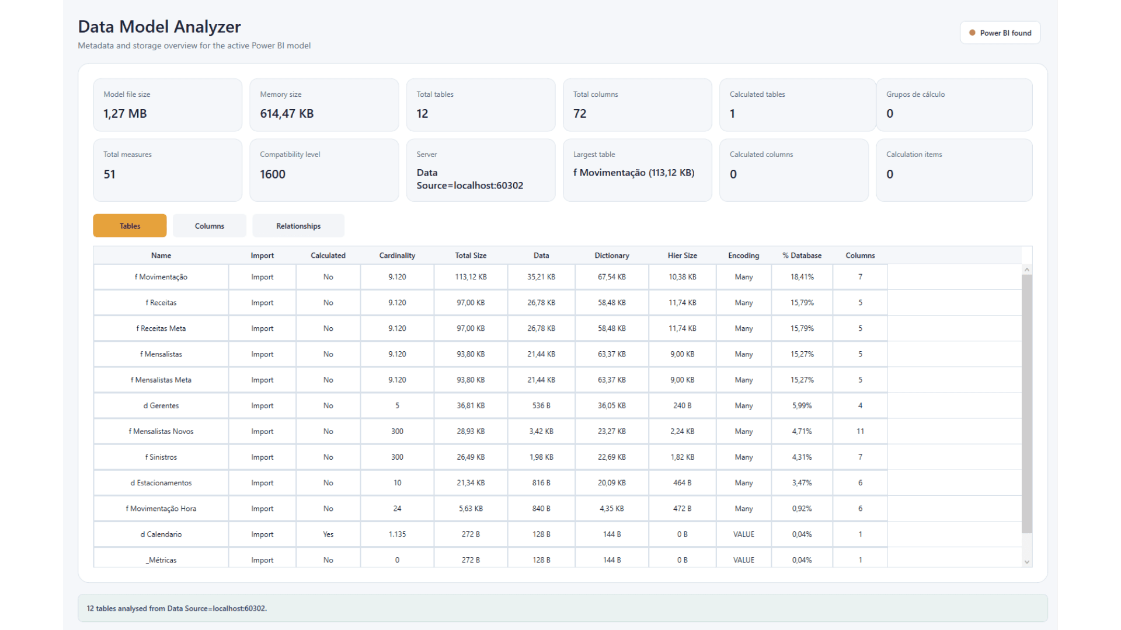Sort by the Total Size column header
Screen dimensions: 1121x630
[x=471, y=256]
